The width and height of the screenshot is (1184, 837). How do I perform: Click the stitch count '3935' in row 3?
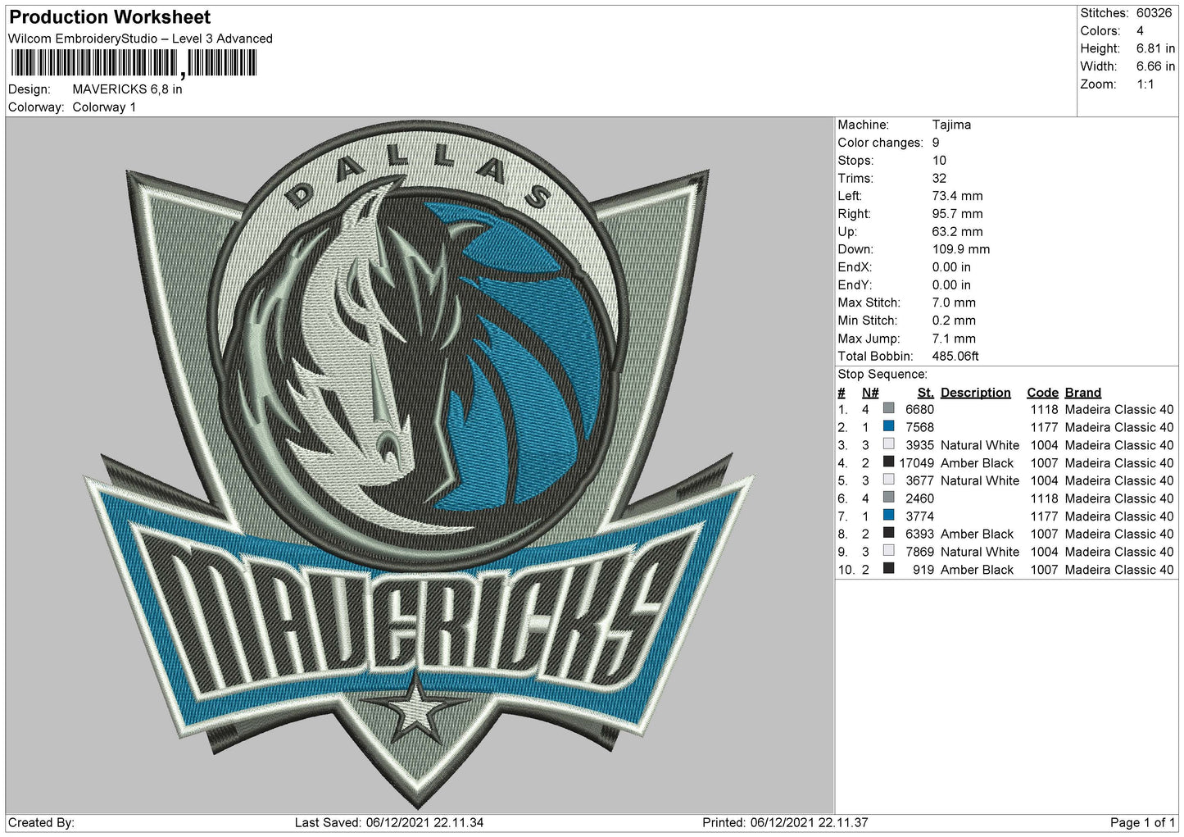(919, 445)
